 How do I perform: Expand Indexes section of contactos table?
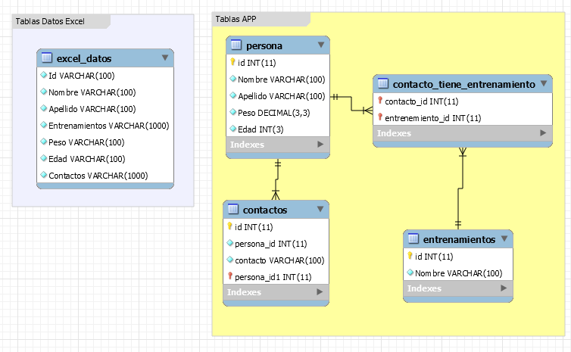[x=320, y=292]
